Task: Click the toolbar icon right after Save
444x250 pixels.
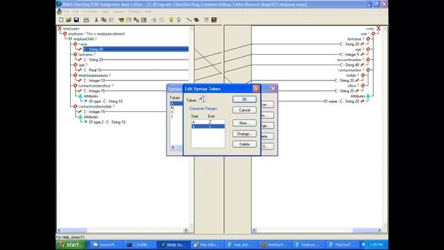Action: pyautogui.click(x=86, y=20)
